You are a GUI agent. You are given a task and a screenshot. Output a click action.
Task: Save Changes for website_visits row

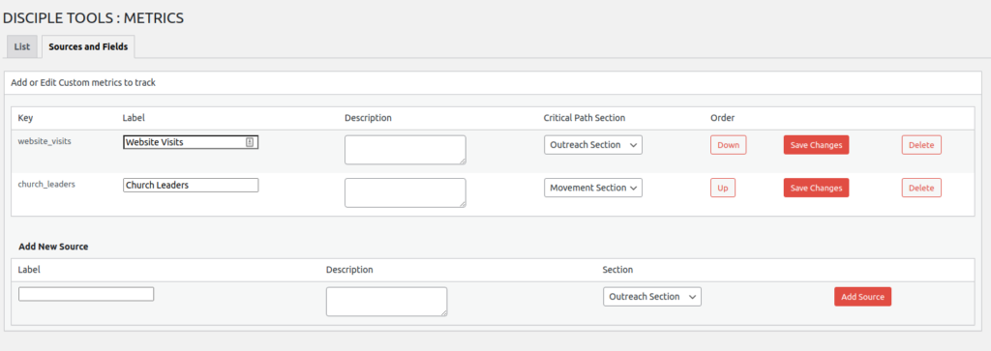816,145
